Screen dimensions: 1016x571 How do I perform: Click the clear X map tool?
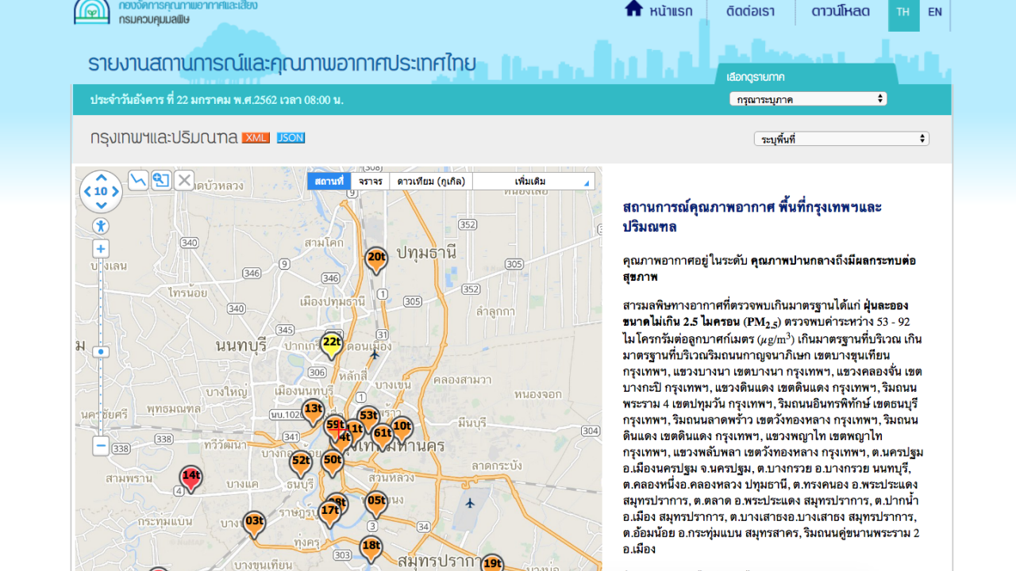pos(184,180)
